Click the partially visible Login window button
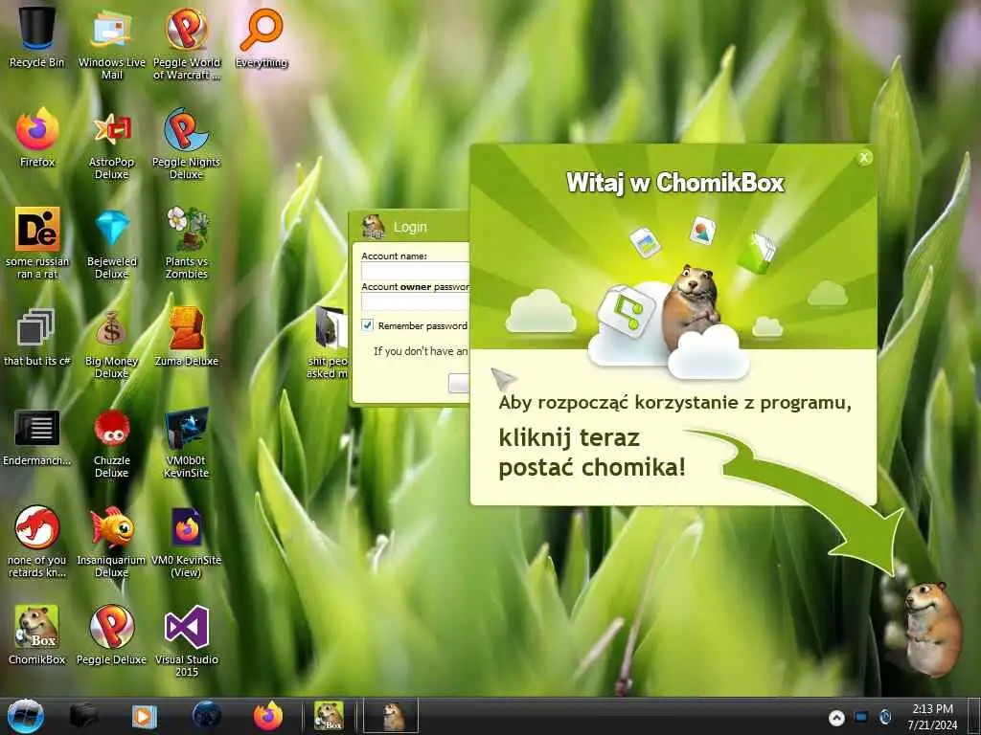The width and height of the screenshot is (981, 735). pyautogui.click(x=459, y=383)
